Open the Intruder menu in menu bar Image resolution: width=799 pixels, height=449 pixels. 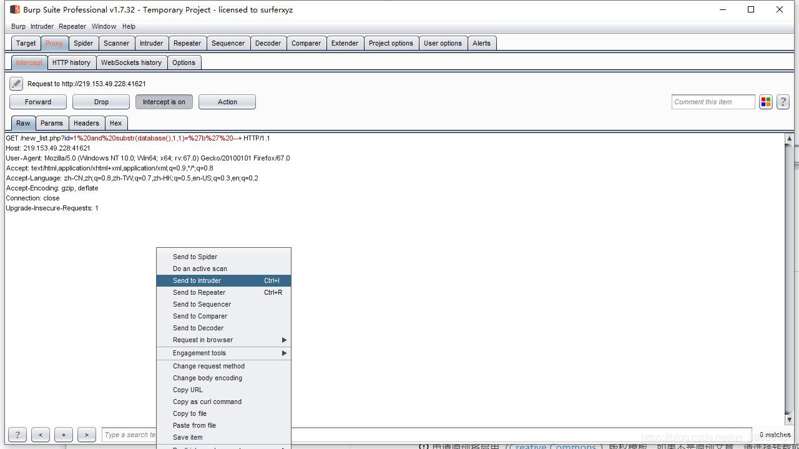[42, 26]
